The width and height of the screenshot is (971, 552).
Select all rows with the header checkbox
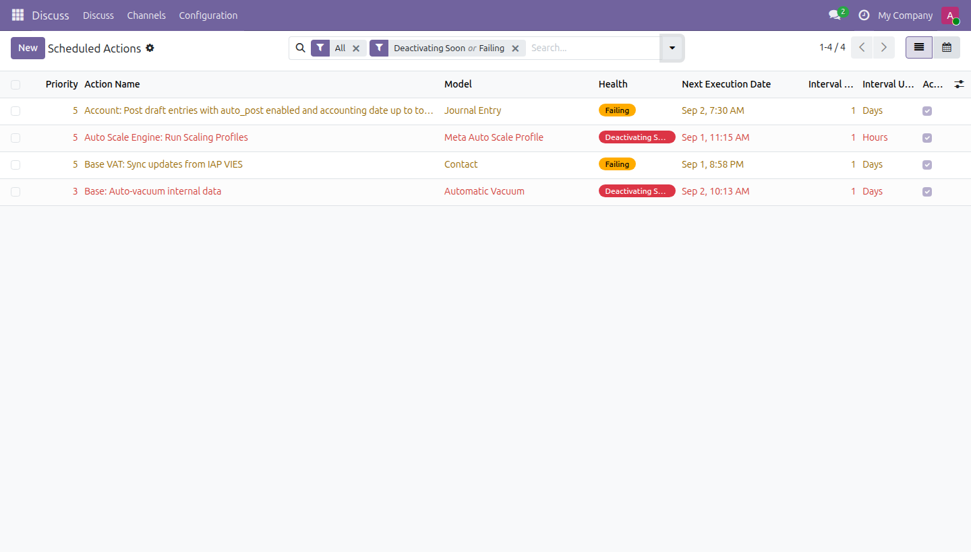point(16,84)
